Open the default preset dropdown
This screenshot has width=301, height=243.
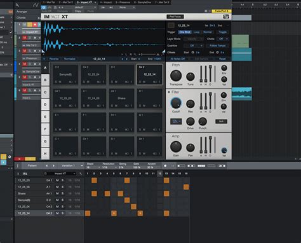pyautogui.click(x=85, y=8)
